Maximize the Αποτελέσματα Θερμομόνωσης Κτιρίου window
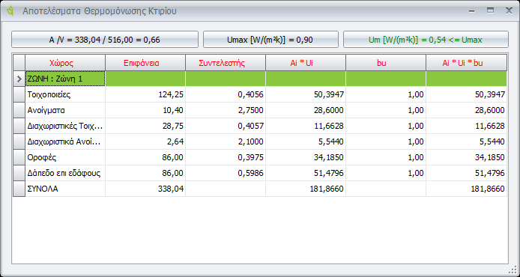Screen dimensions: 520x277 [x=490, y=10]
